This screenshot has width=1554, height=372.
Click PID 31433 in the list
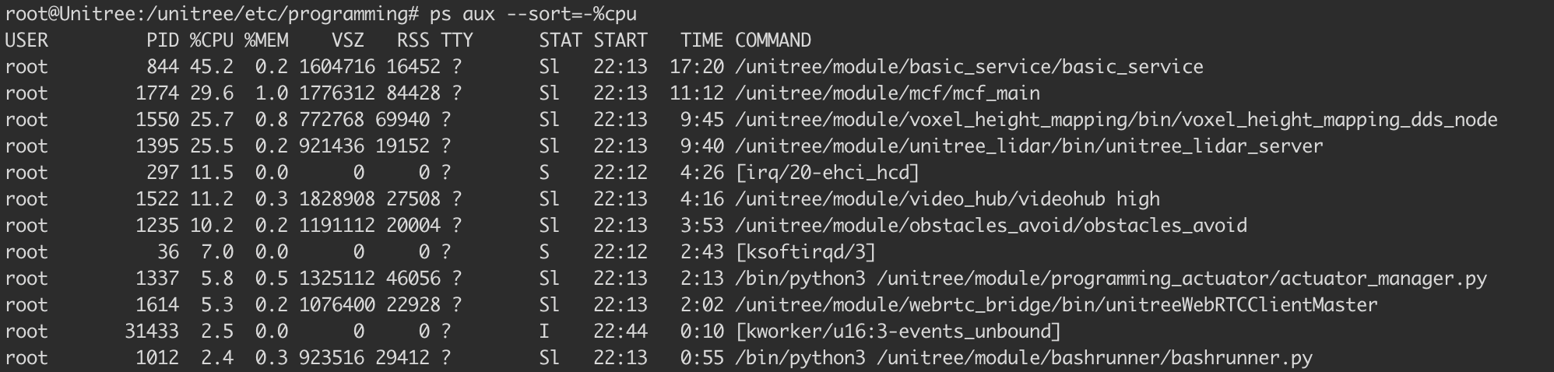[152, 332]
